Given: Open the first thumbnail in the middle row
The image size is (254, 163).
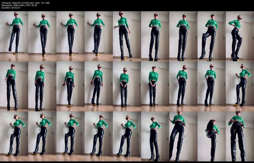Looking at the screenshot, I should click(14, 87).
